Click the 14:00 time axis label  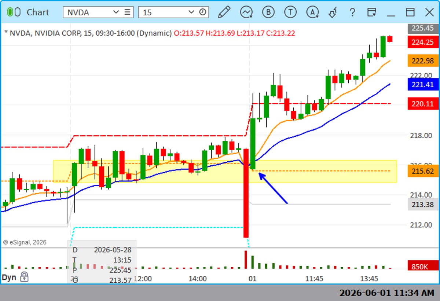click(x=197, y=279)
